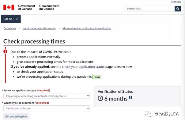Click the question mark help icon beside 6 months
Image resolution: width=185 pixels, height=120 pixels.
(130, 97)
